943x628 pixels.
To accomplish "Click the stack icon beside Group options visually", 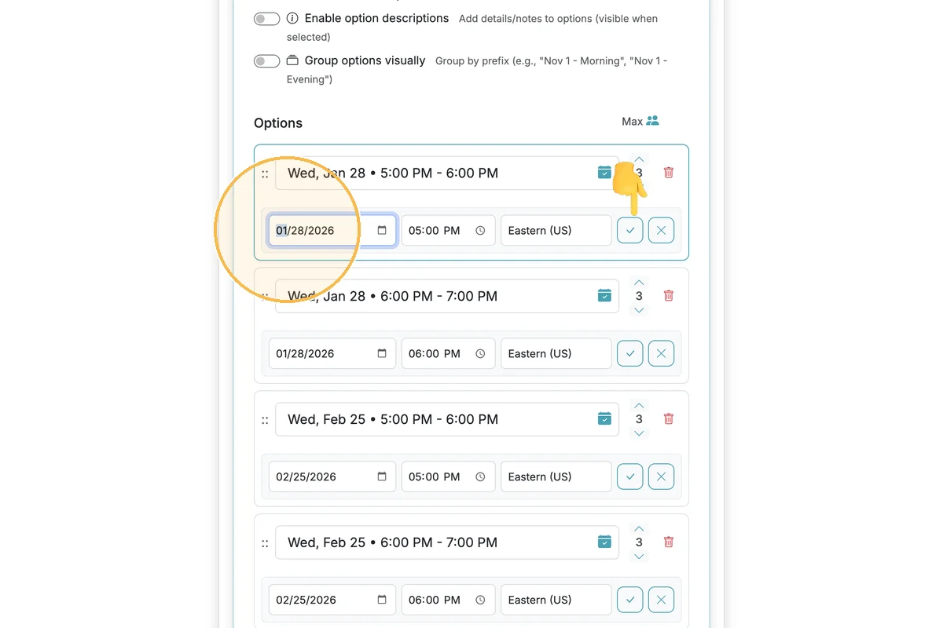I will coord(292,60).
